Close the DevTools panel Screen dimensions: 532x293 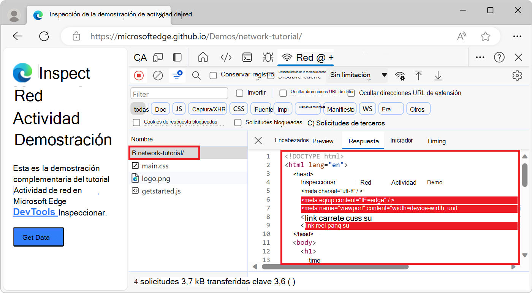point(518,57)
